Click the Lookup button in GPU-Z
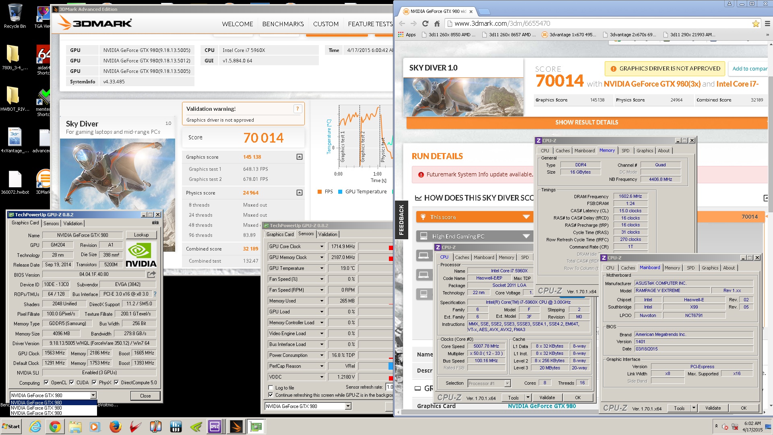The image size is (773, 435). (x=141, y=235)
